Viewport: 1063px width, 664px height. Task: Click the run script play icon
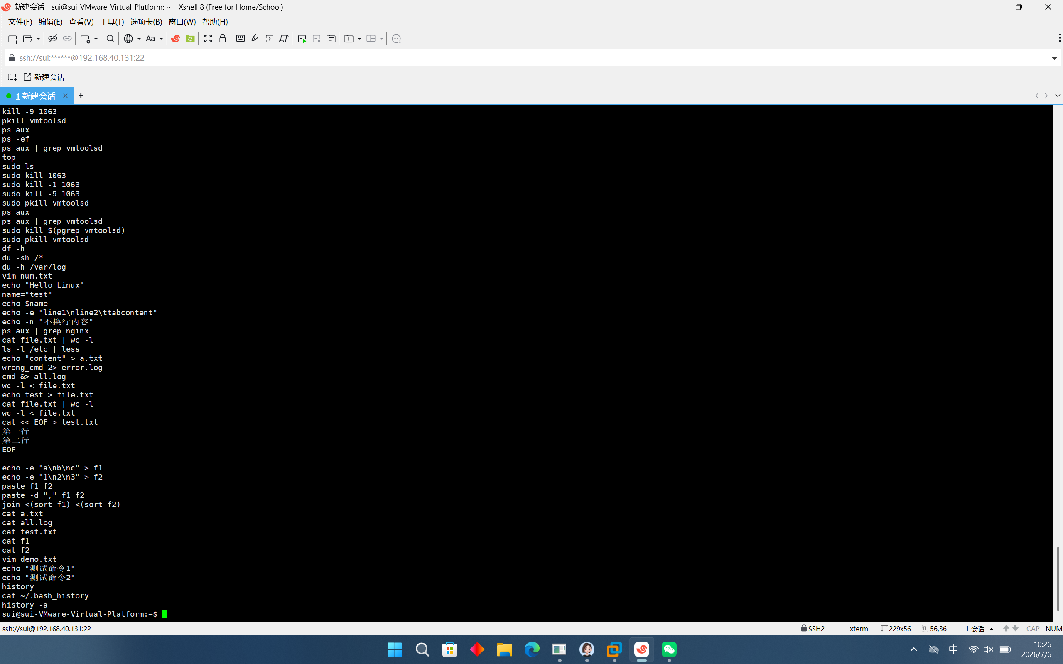(x=302, y=39)
